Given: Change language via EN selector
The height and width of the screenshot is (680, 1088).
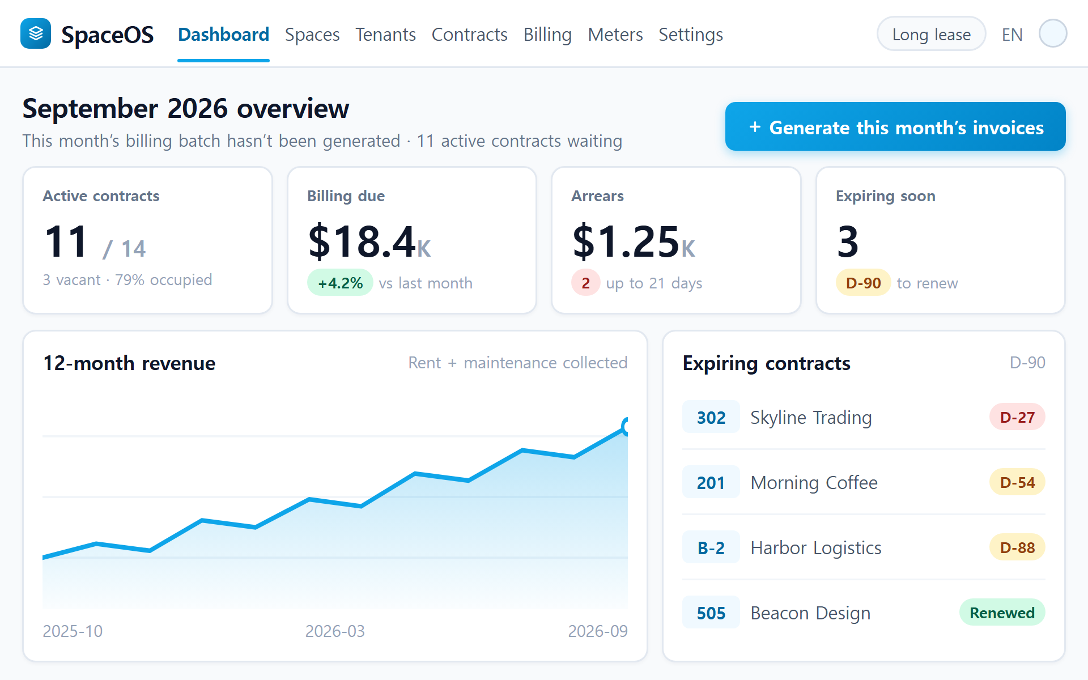Looking at the screenshot, I should pos(1012,35).
